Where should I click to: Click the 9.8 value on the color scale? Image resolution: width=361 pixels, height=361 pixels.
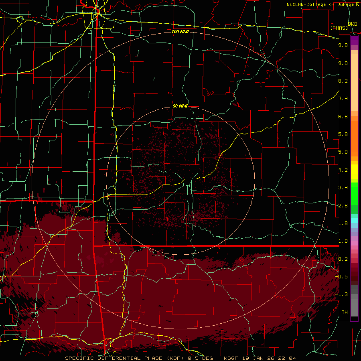point(343,45)
